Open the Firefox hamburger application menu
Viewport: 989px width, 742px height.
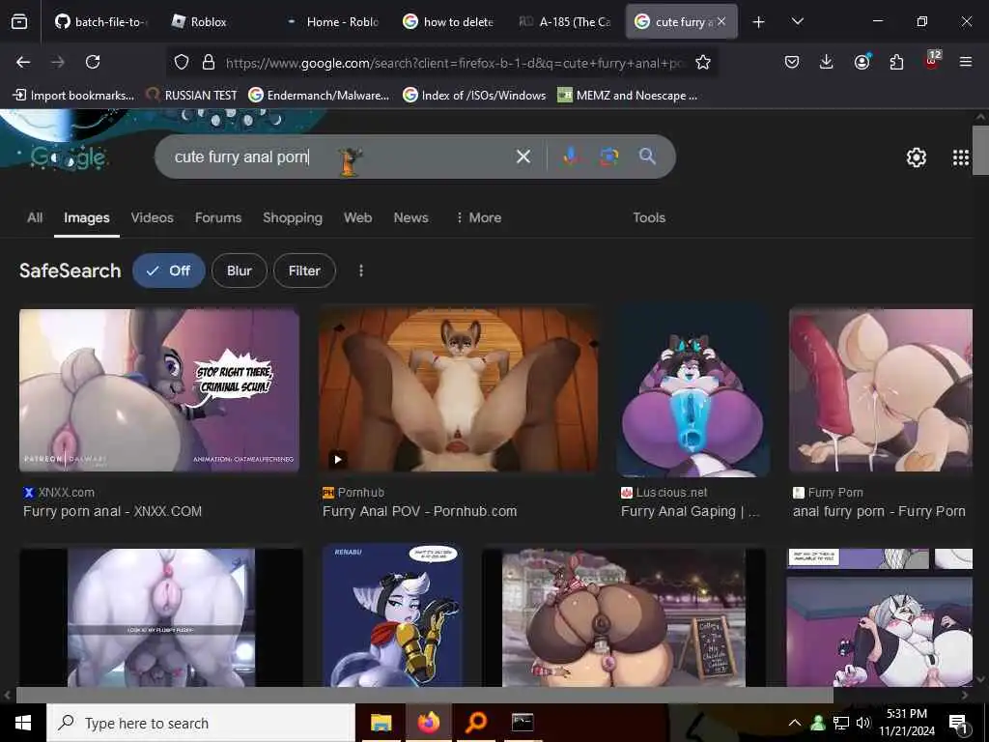966,62
